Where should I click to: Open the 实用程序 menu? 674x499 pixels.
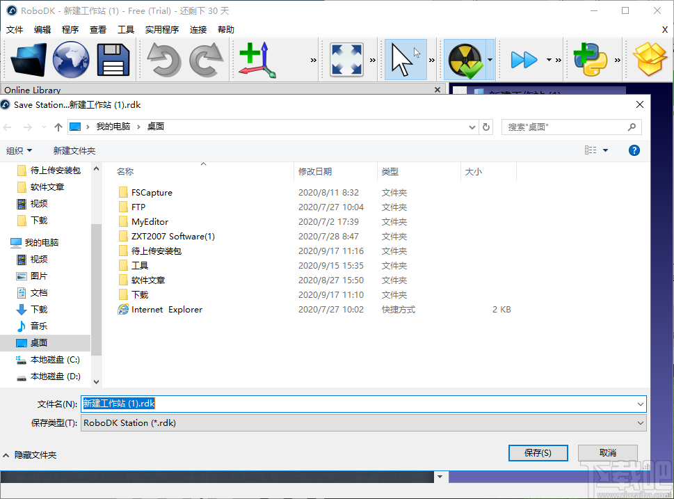point(162,30)
